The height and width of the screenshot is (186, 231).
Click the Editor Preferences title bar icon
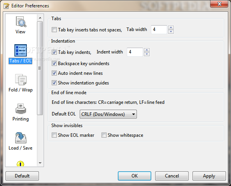point(6,6)
